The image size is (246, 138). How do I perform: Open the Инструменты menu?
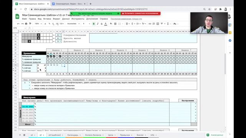tap(78, 19)
